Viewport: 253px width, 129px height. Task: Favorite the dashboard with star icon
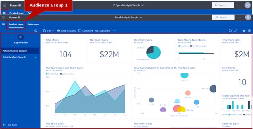pos(244,31)
